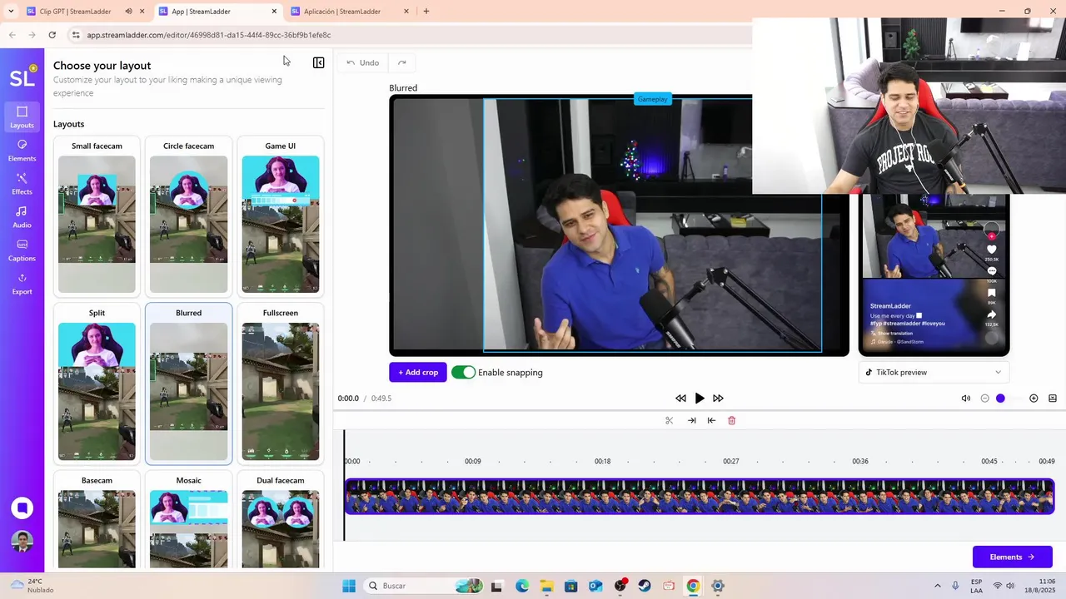
Task: Click the 00:36 timeline ruler mark
Action: (x=860, y=461)
